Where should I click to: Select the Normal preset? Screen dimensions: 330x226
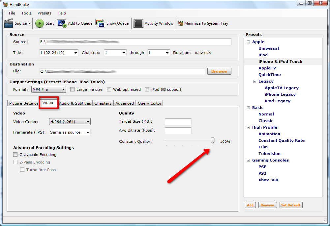point(266,114)
